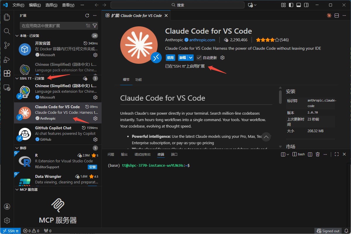
Task: Open the Remote Explorer view
Action: (7, 87)
